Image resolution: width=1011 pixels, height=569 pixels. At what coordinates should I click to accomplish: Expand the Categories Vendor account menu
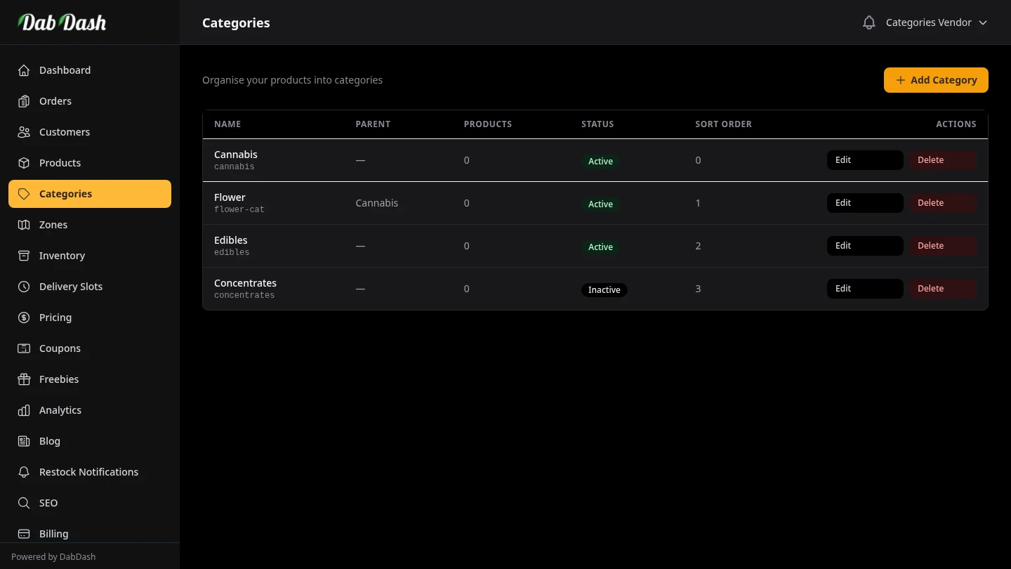click(937, 22)
